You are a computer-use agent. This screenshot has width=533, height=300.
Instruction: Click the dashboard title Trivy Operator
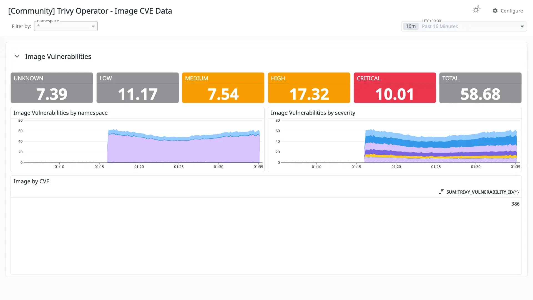(x=90, y=11)
